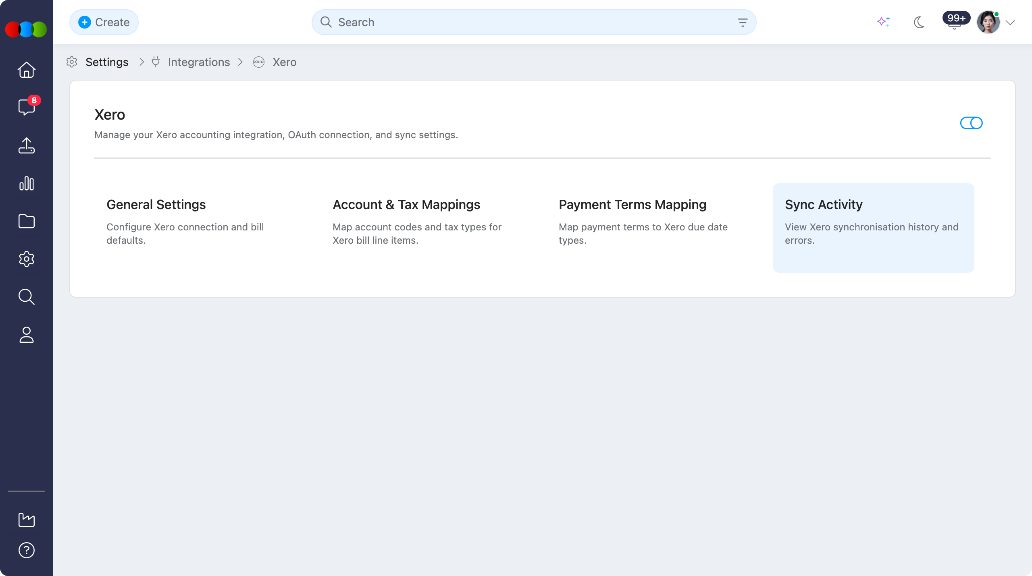Click 'Configure Xero connection and bill defaults.' text
The width and height of the screenshot is (1032, 576).
coord(185,234)
